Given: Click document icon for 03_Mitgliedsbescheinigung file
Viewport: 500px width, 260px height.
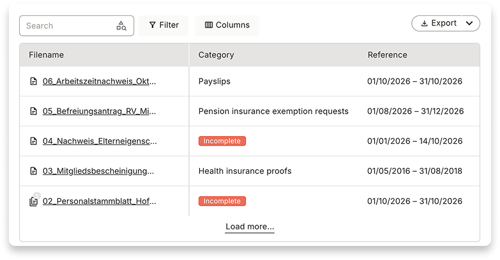Looking at the screenshot, I should pyautogui.click(x=33, y=171).
